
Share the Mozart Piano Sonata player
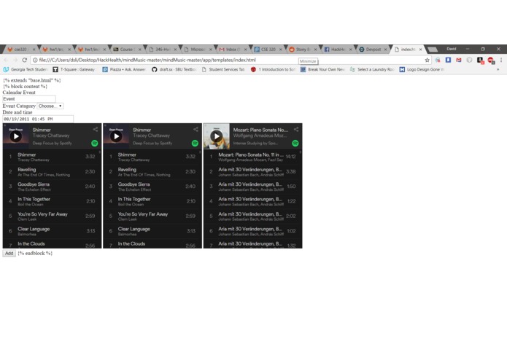coord(296,130)
